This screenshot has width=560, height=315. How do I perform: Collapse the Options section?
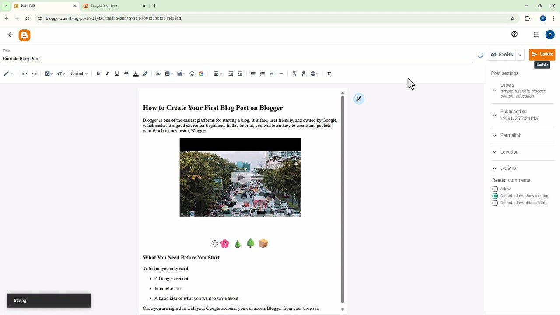click(x=522, y=168)
